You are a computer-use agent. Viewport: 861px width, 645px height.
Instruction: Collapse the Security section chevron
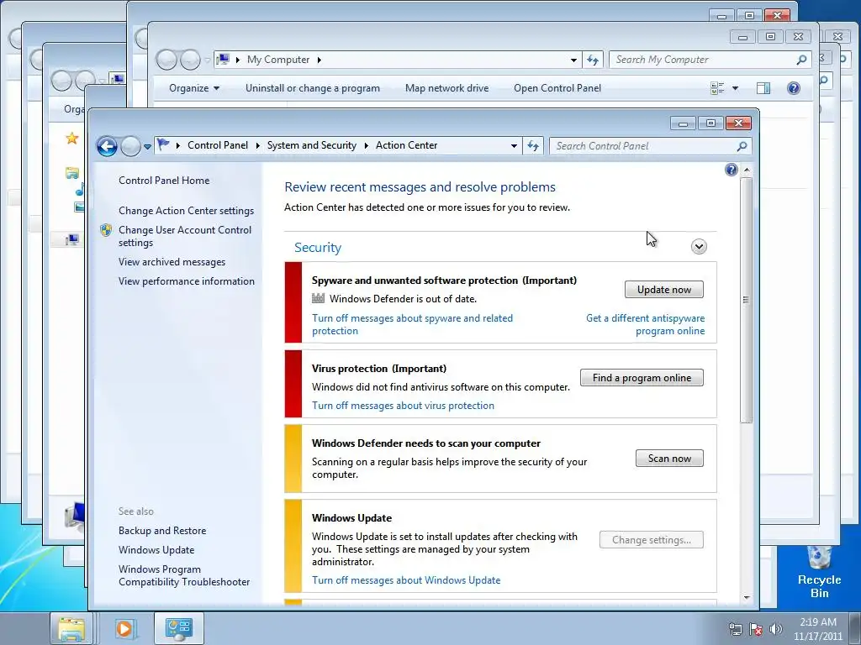coord(699,247)
